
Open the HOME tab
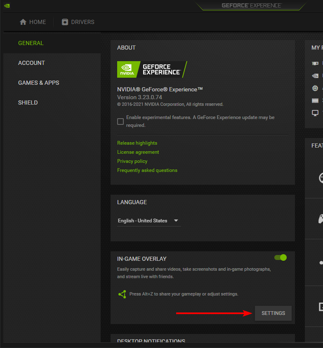pyautogui.click(x=33, y=22)
